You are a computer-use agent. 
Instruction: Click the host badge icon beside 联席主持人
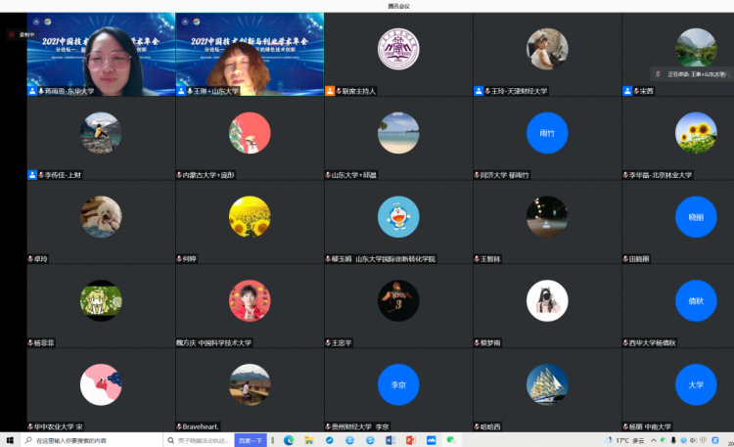click(330, 91)
